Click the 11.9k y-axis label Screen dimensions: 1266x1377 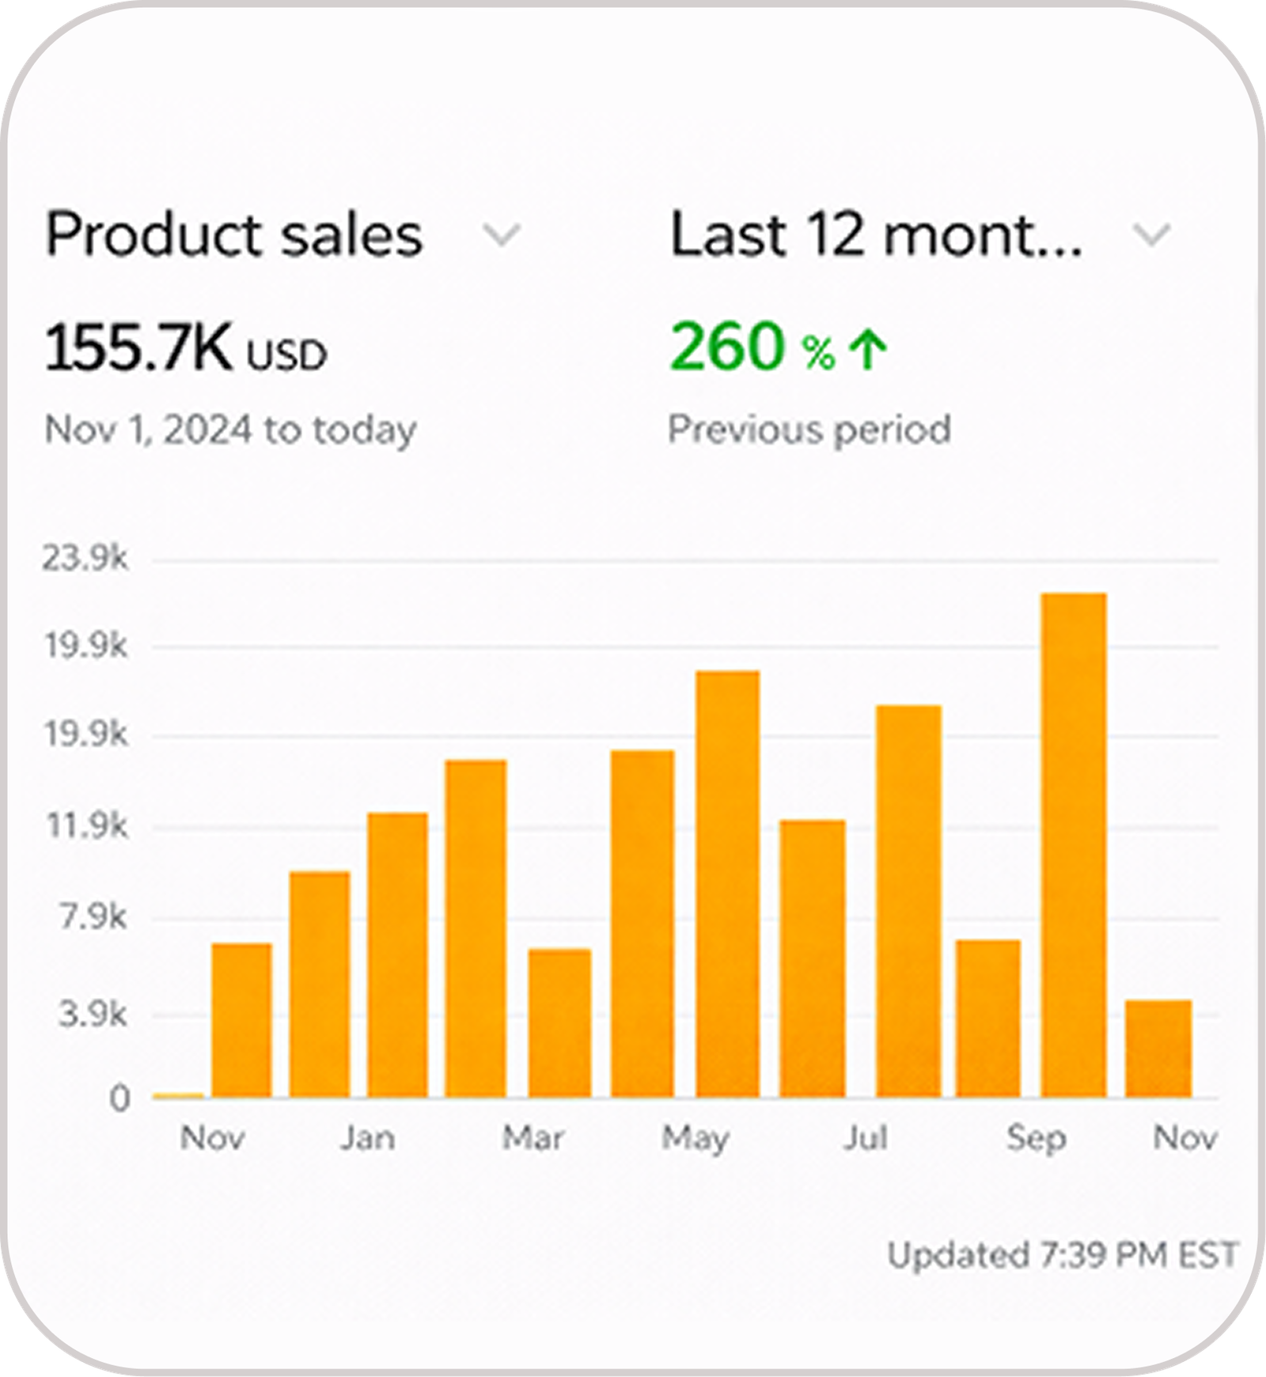(86, 827)
